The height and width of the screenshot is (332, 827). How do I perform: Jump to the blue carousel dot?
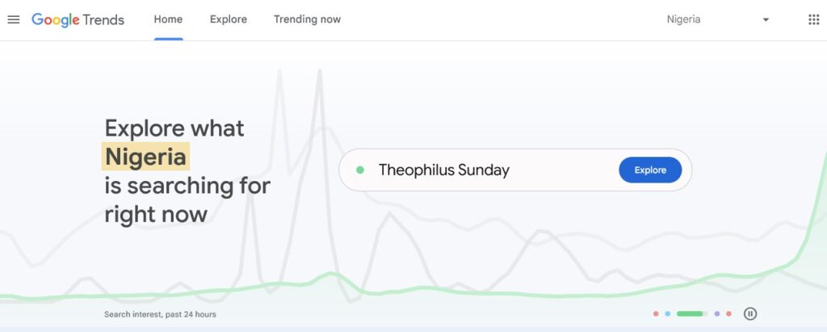click(667, 313)
